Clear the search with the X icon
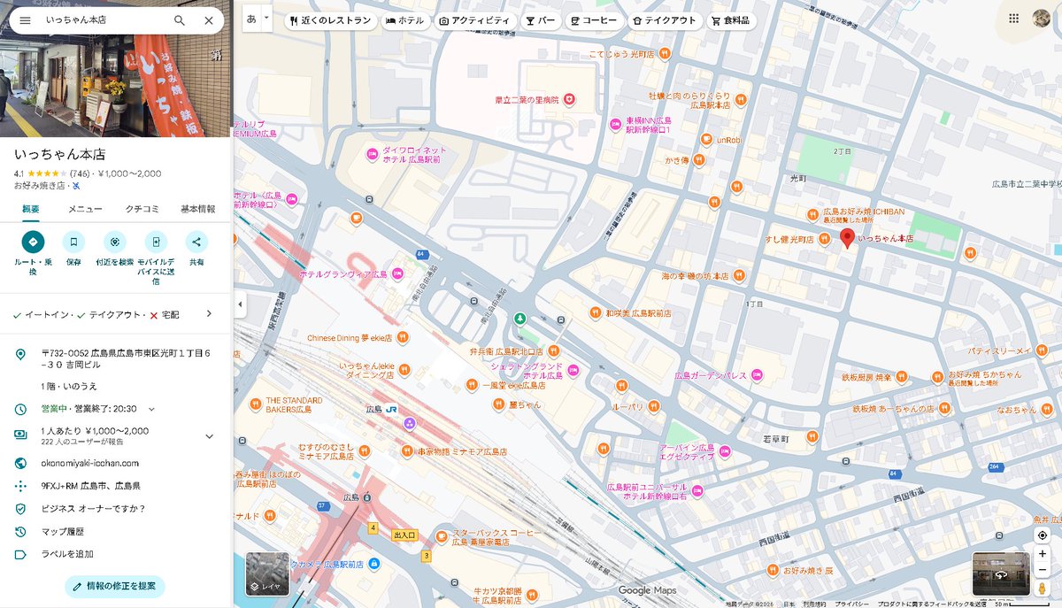 [x=209, y=20]
